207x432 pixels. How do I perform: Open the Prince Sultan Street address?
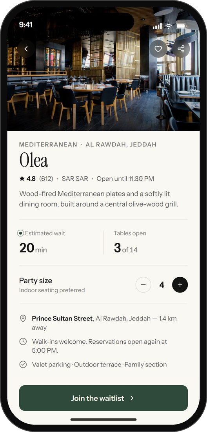coord(62,319)
